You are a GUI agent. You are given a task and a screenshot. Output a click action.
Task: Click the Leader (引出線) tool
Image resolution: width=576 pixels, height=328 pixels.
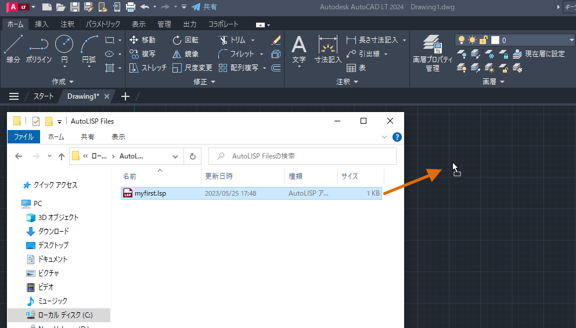pyautogui.click(x=363, y=54)
